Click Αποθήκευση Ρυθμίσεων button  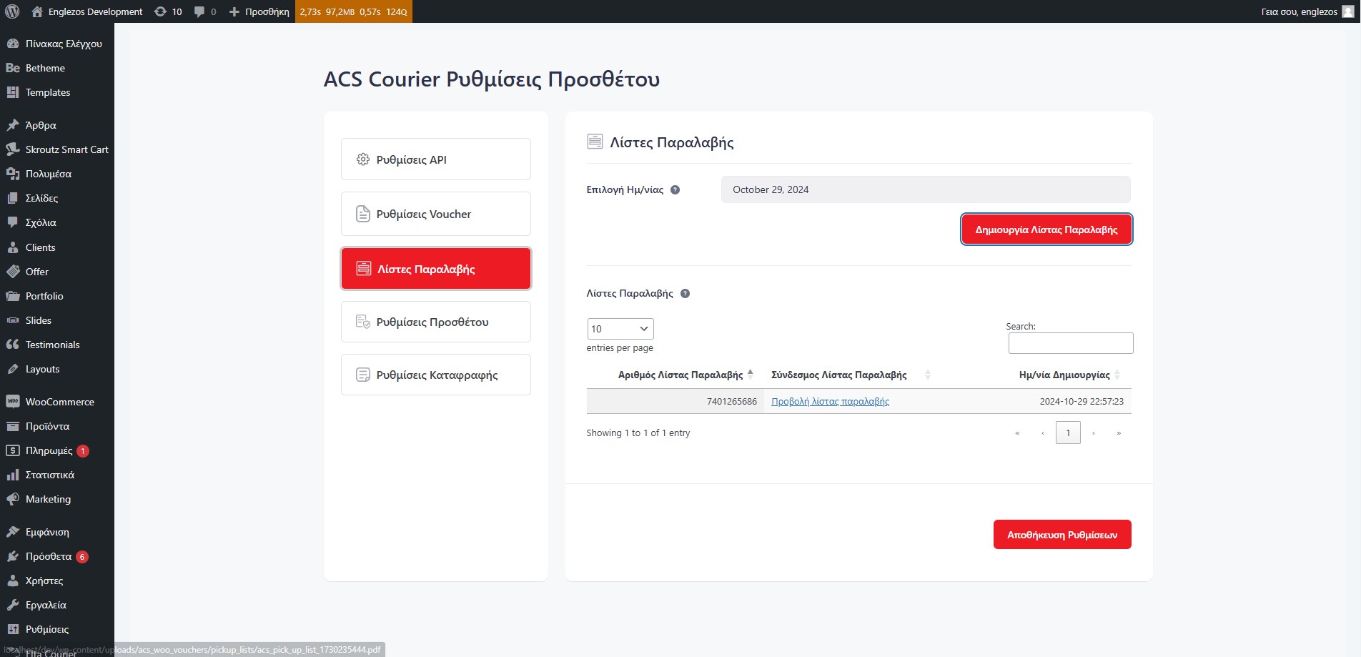(1062, 535)
